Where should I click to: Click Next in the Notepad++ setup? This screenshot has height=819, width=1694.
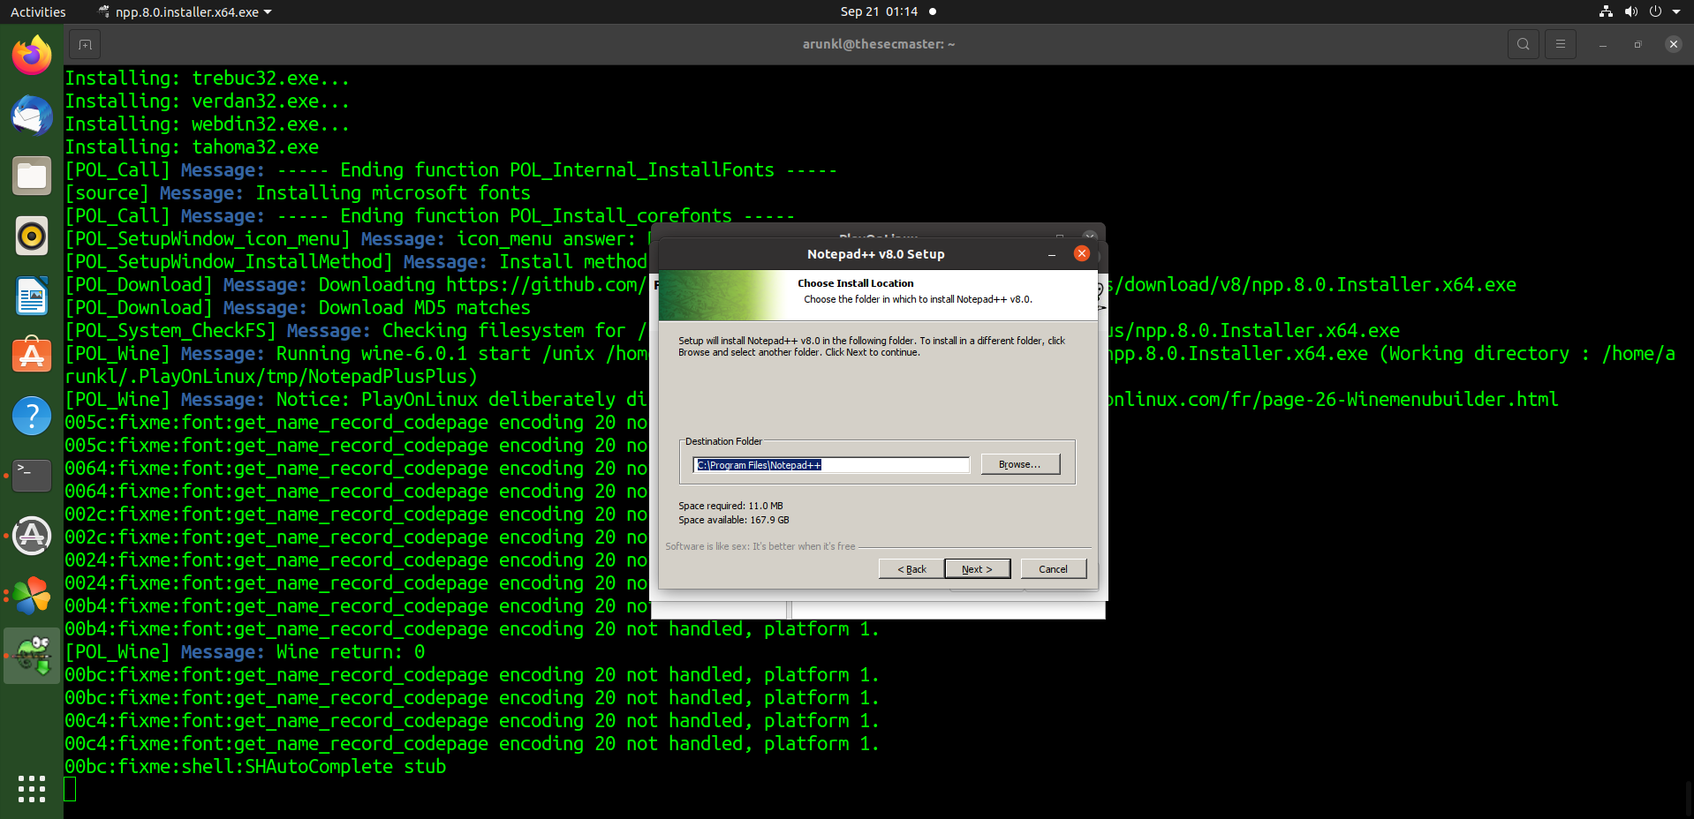[977, 569]
